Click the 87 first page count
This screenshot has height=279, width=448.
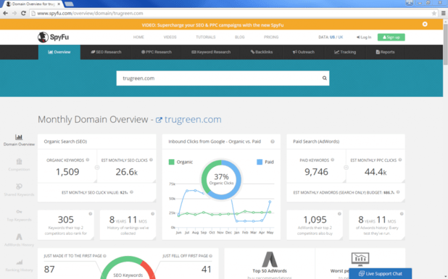49,270
